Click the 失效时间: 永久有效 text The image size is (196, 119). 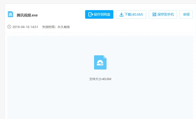[56, 27]
